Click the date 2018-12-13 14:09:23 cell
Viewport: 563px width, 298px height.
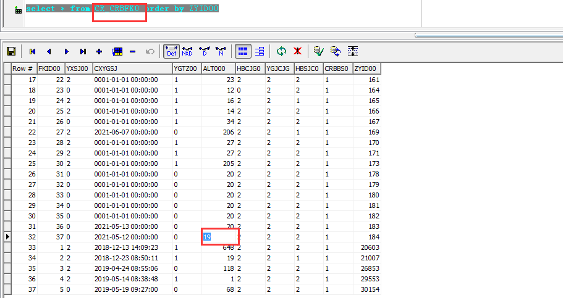tap(132, 247)
